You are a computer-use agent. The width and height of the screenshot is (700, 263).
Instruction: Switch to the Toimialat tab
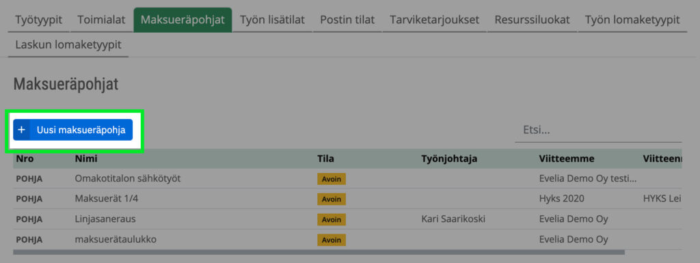pos(101,20)
